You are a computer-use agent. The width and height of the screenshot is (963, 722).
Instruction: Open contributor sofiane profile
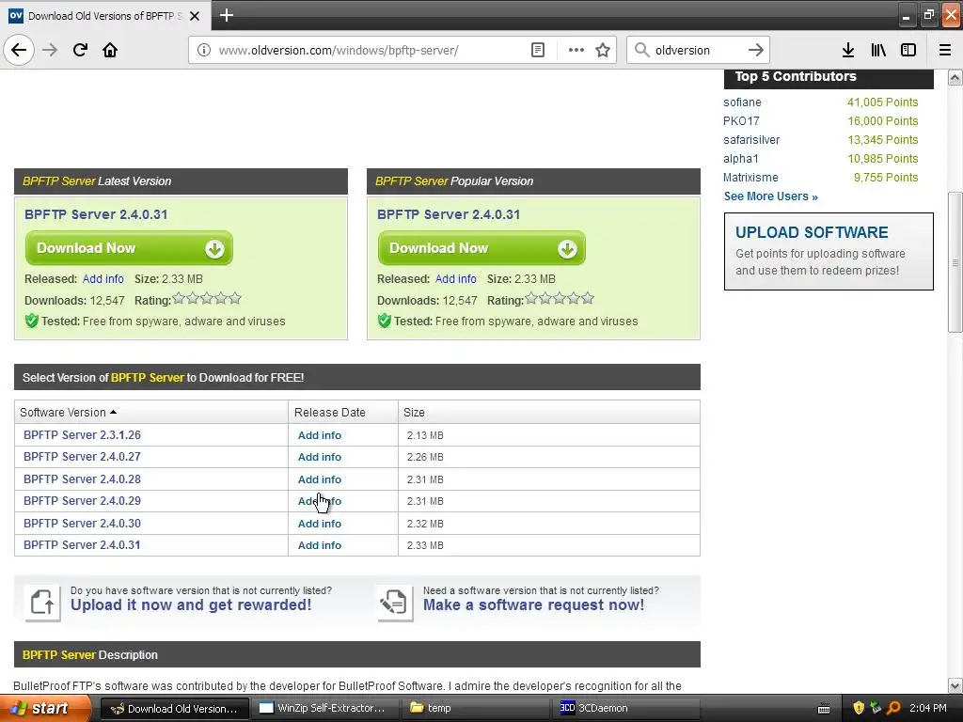point(742,102)
